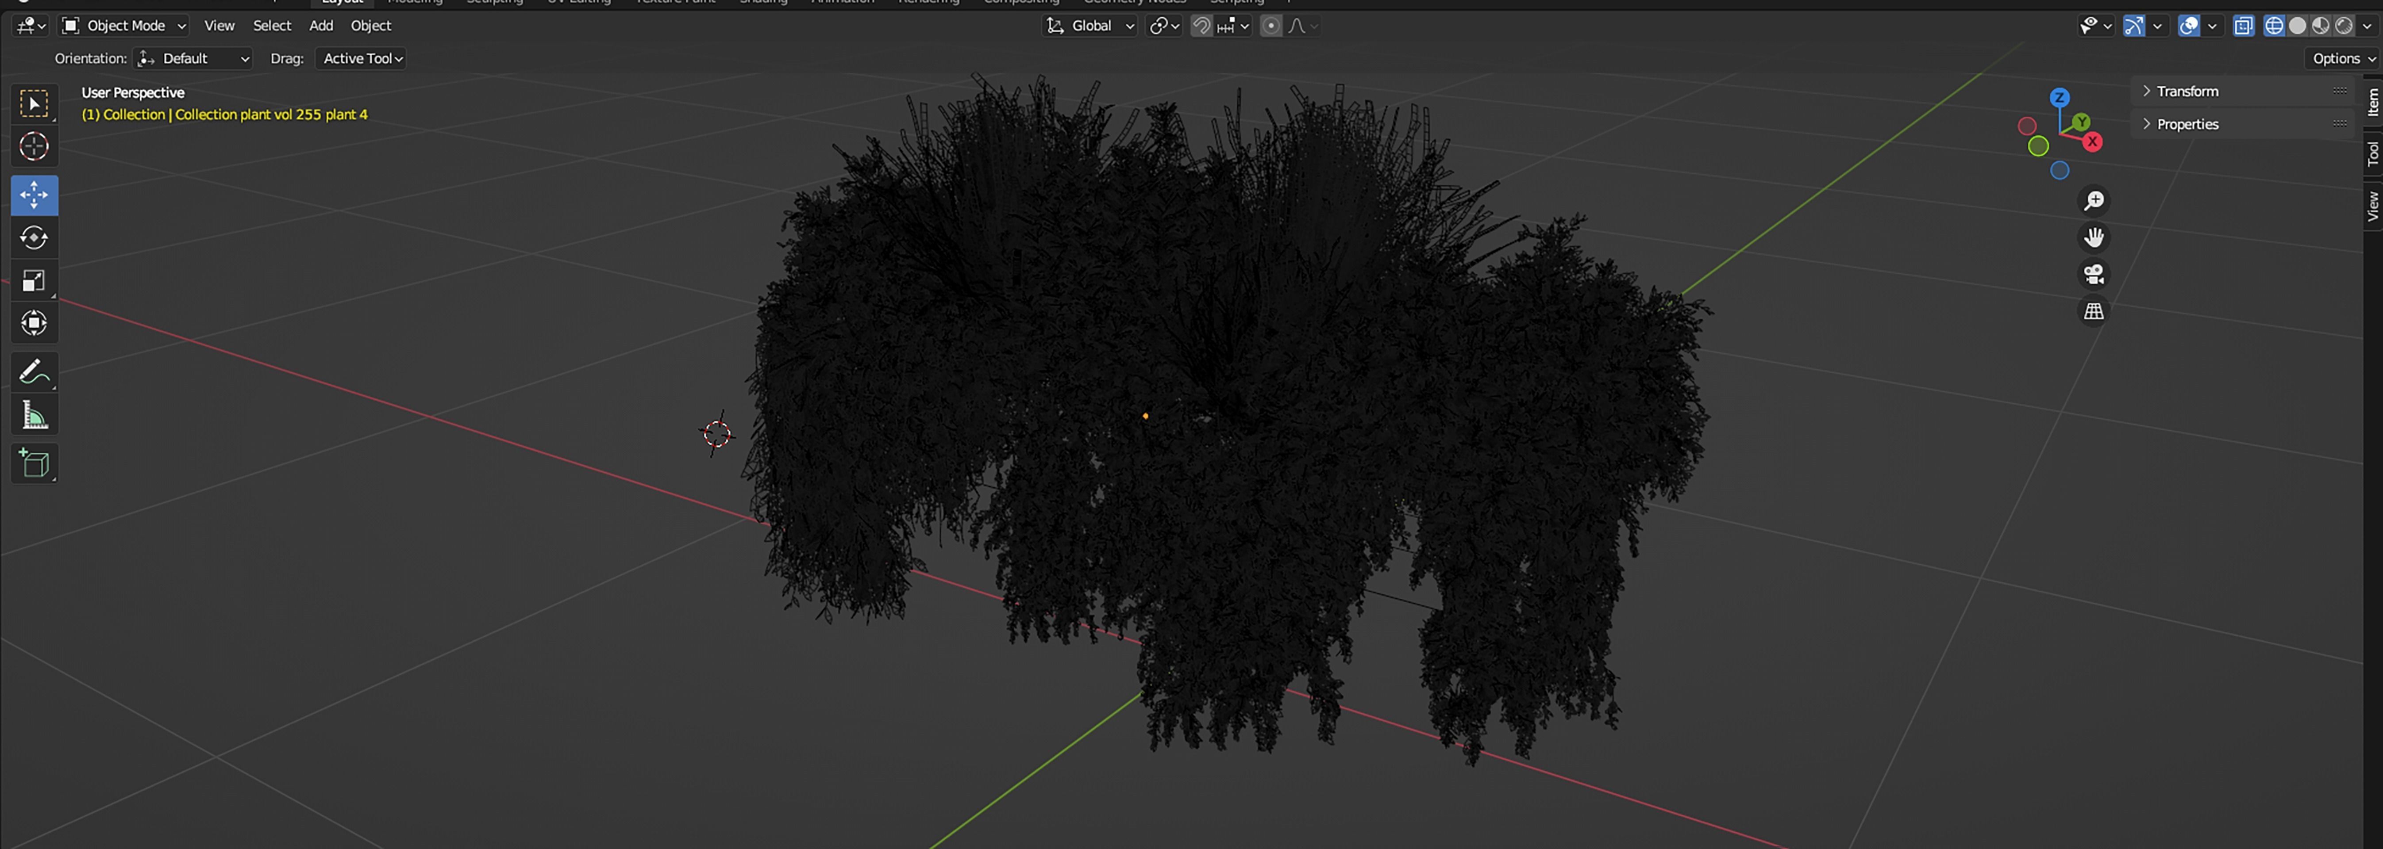This screenshot has height=849, width=2383.
Task: Expand the Properties panel
Action: [2187, 124]
